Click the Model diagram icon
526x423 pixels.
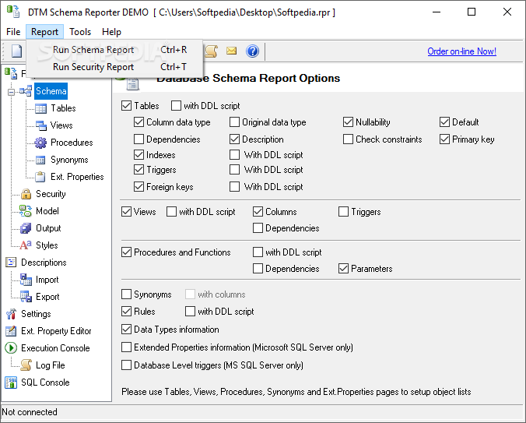[x=26, y=211]
